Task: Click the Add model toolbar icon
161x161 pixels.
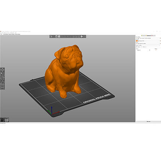Action: pyautogui.click(x=51, y=36)
